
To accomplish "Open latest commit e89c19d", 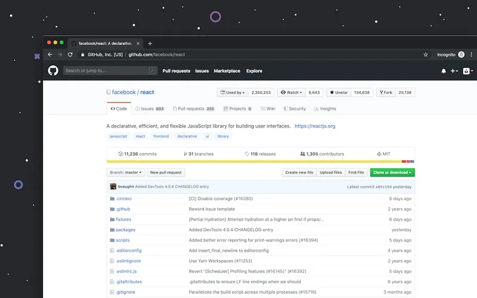I will coord(383,187).
